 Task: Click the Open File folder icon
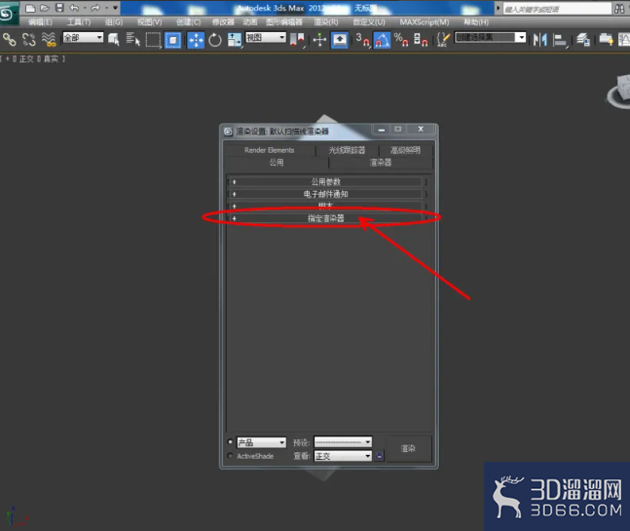(44, 8)
